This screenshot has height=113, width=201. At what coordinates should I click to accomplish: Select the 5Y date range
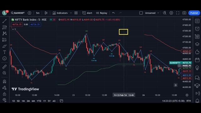[49, 101]
